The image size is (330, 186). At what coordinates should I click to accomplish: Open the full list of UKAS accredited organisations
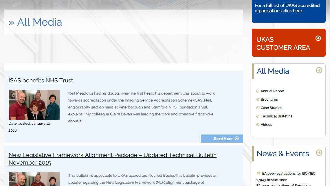[287, 8]
